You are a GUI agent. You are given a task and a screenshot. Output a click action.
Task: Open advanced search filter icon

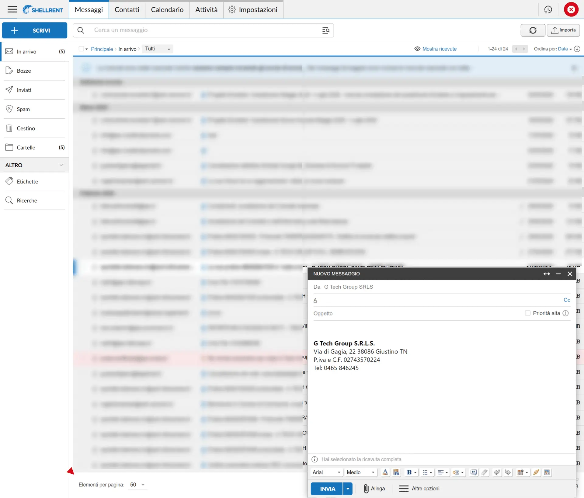click(325, 30)
